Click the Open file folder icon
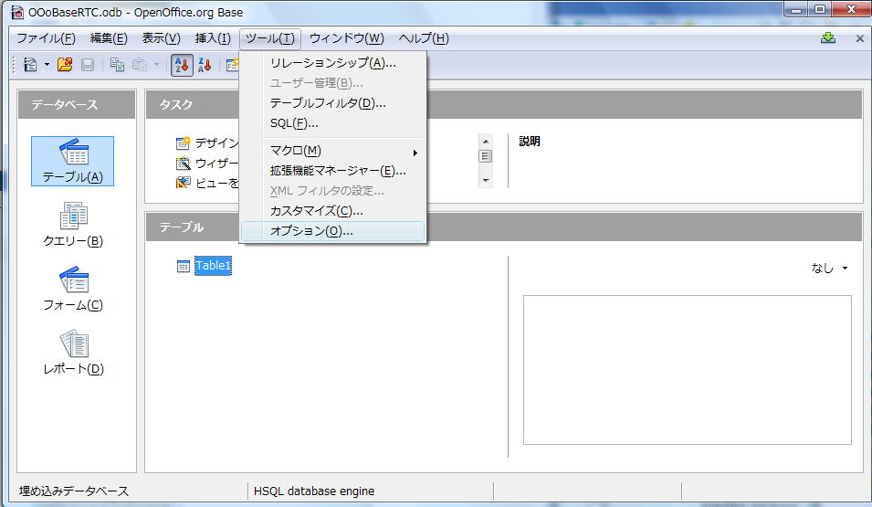Screen dimensions: 872x507 click(65, 65)
